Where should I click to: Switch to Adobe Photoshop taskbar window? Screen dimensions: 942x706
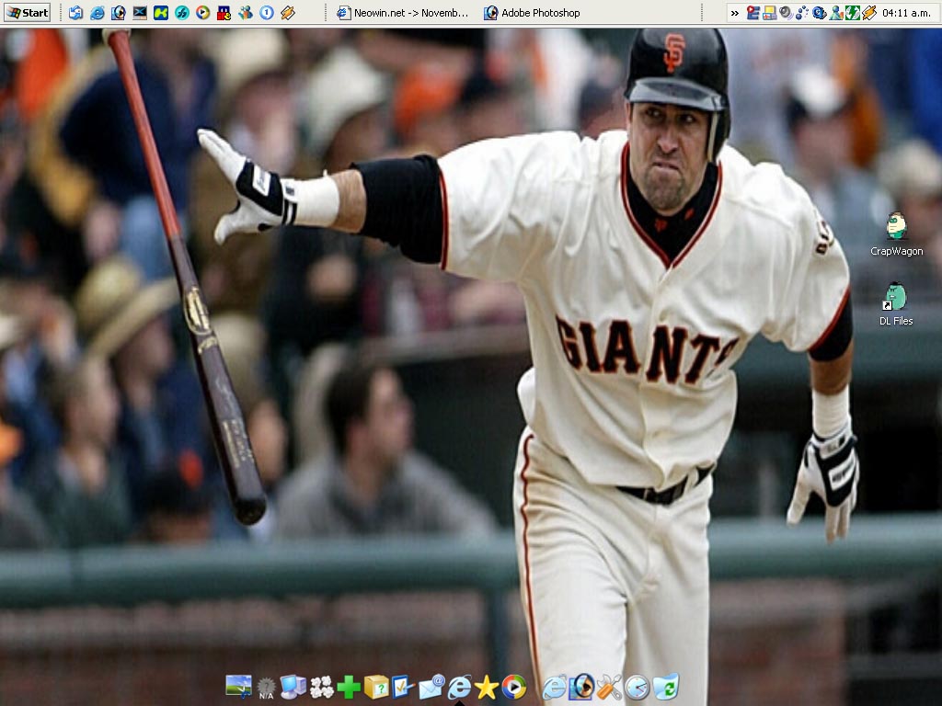point(532,13)
